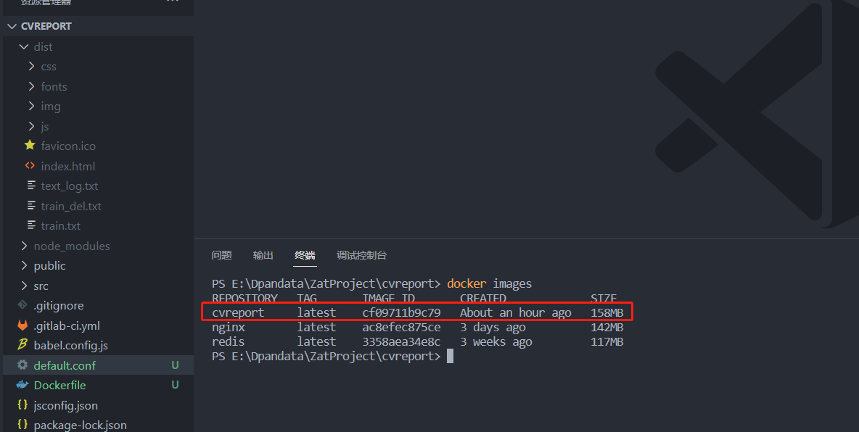
Task: Select the package-lock.json braces icon
Action: point(23,425)
